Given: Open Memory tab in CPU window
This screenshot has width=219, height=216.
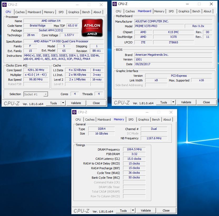Looking at the screenshot, I should pyautogui.click(x=49, y=12).
